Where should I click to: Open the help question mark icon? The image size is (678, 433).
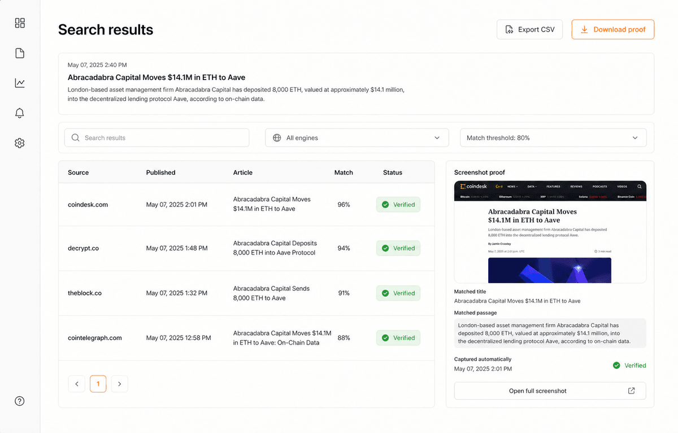(x=20, y=401)
